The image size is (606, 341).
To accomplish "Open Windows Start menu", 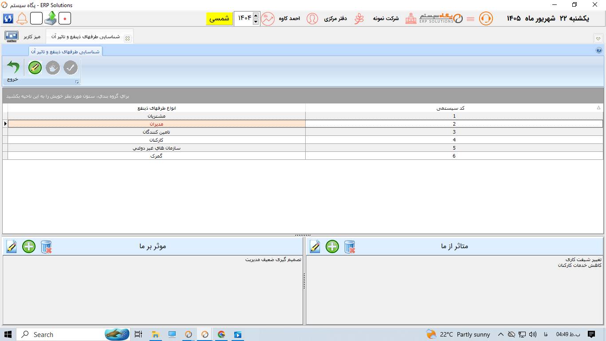I will point(8,334).
